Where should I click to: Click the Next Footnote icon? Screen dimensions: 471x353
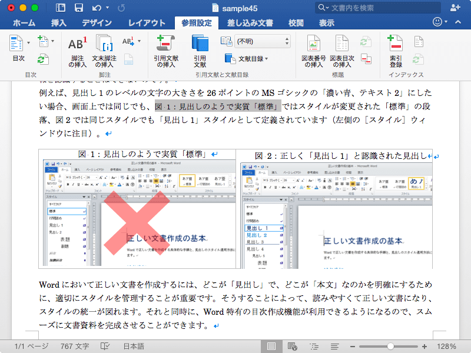pyautogui.click(x=128, y=41)
